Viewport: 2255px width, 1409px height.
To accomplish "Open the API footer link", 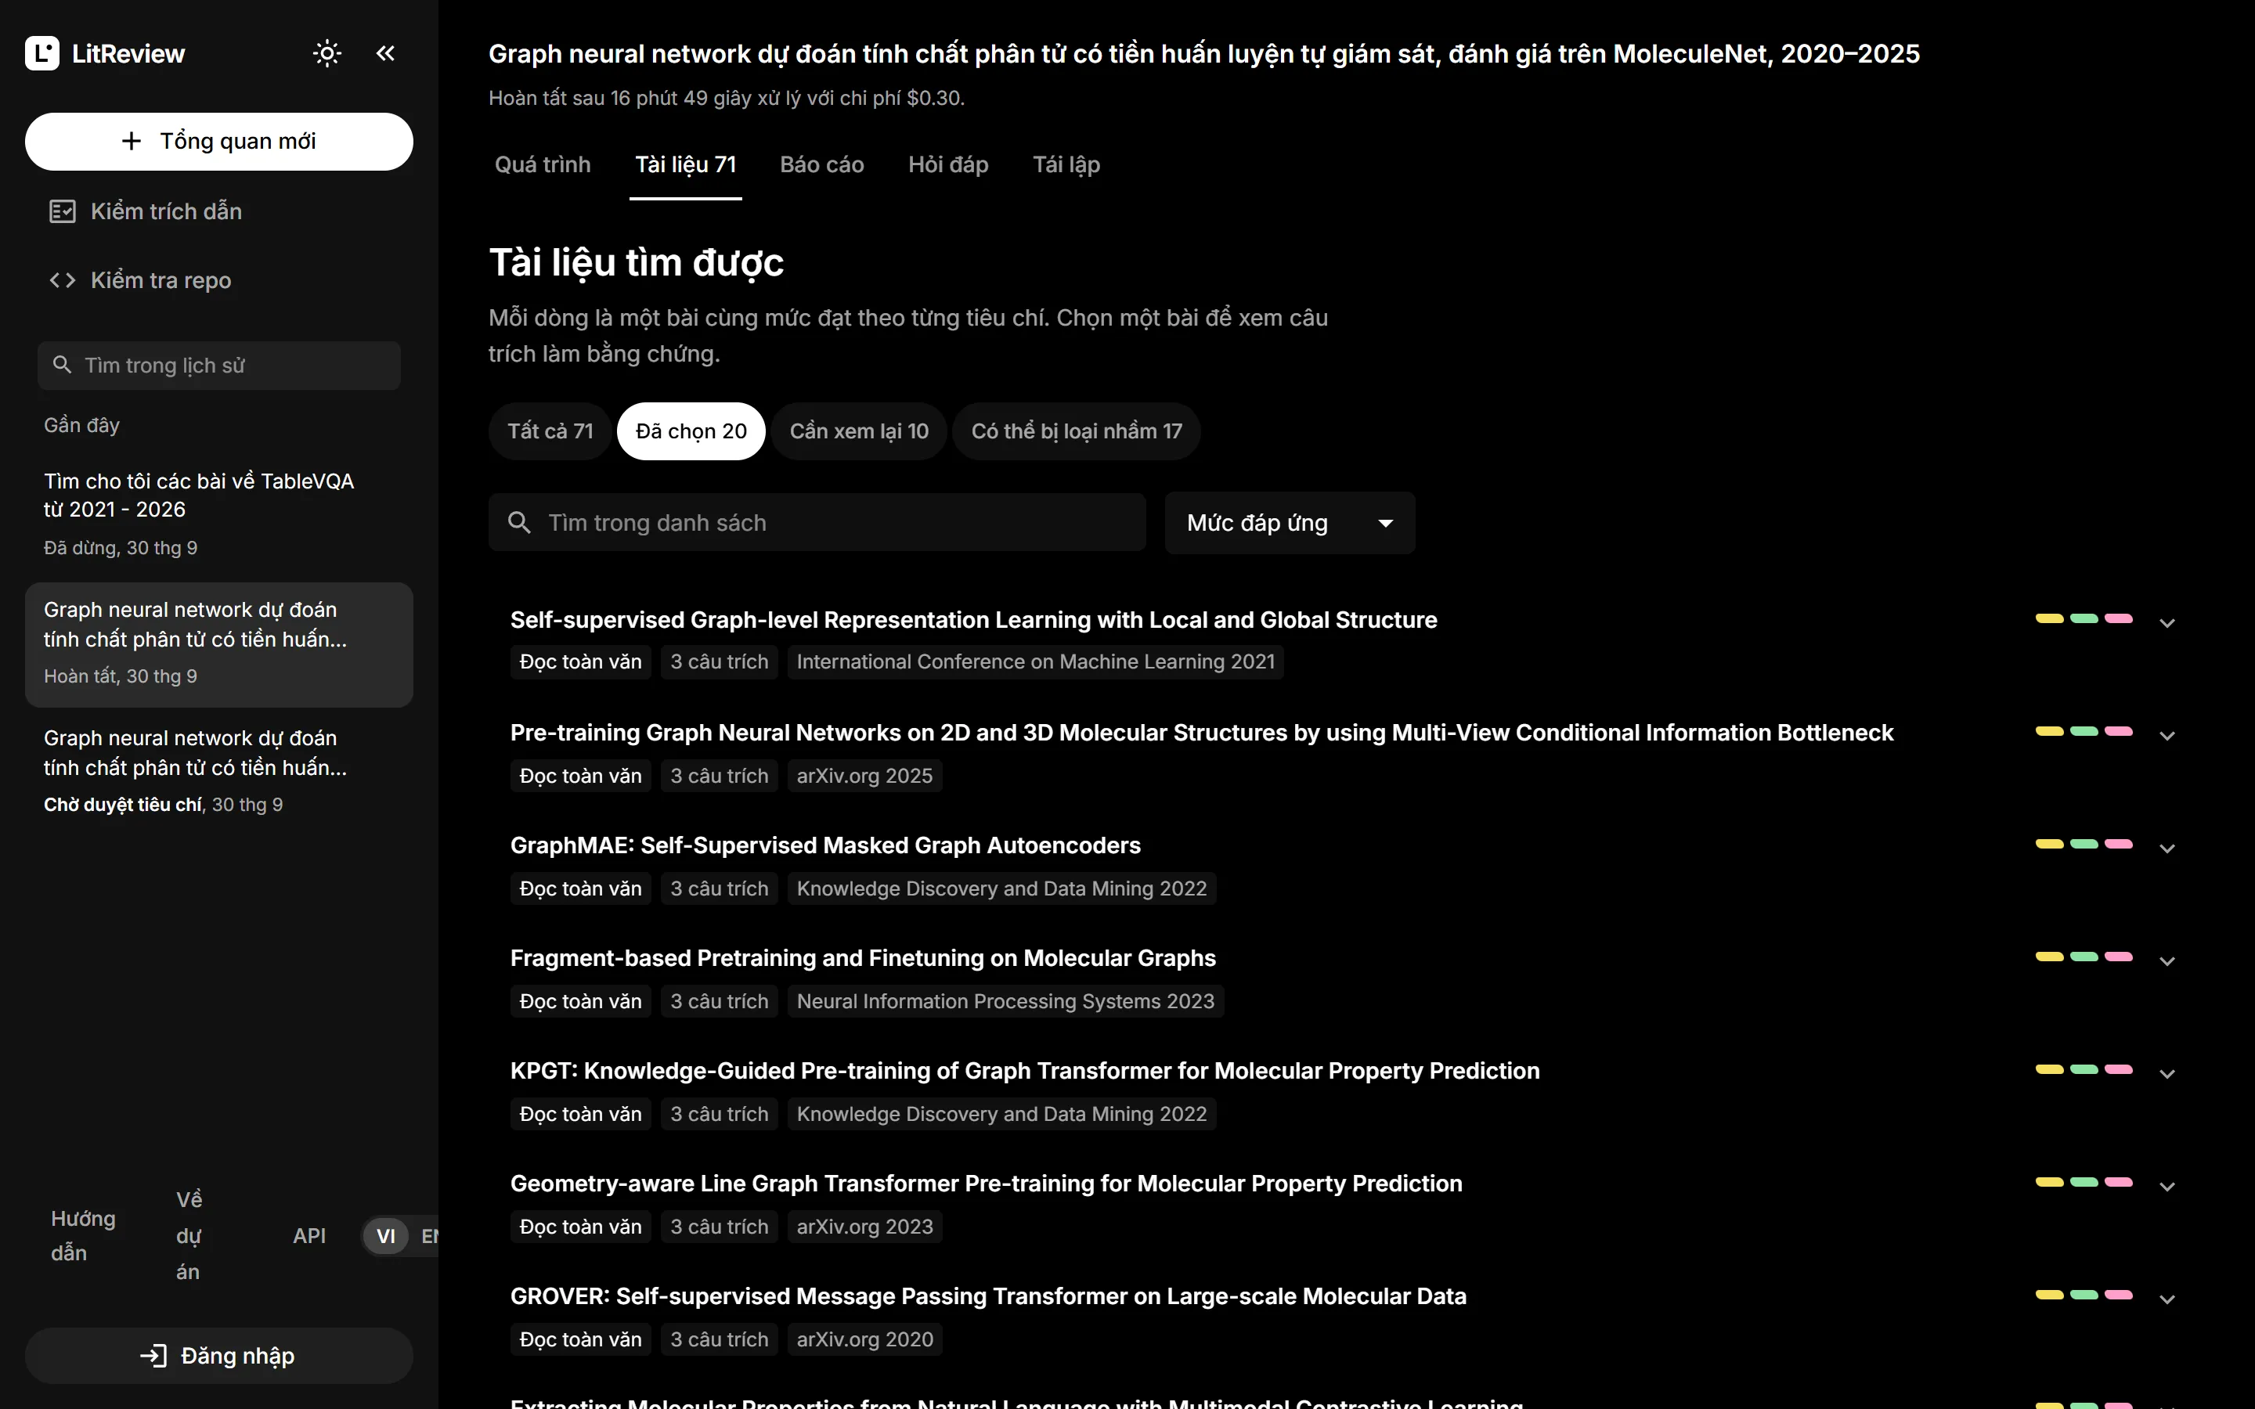I will 309,1237.
